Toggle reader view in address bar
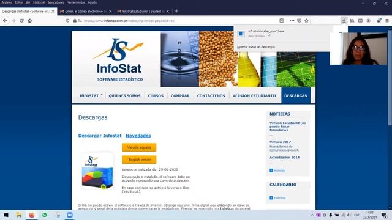This screenshot has height=220, width=392. click(282, 21)
